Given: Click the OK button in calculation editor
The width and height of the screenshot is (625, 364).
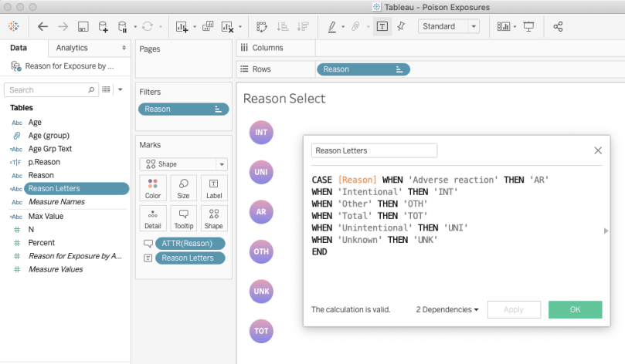Looking at the screenshot, I should coord(575,309).
